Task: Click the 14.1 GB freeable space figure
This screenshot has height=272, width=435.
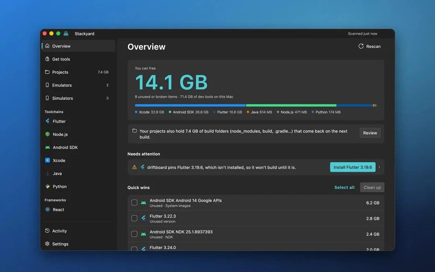Action: 171,82
